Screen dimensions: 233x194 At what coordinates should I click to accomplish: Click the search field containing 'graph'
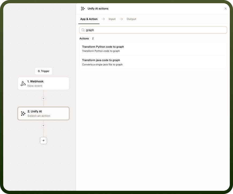point(153,30)
